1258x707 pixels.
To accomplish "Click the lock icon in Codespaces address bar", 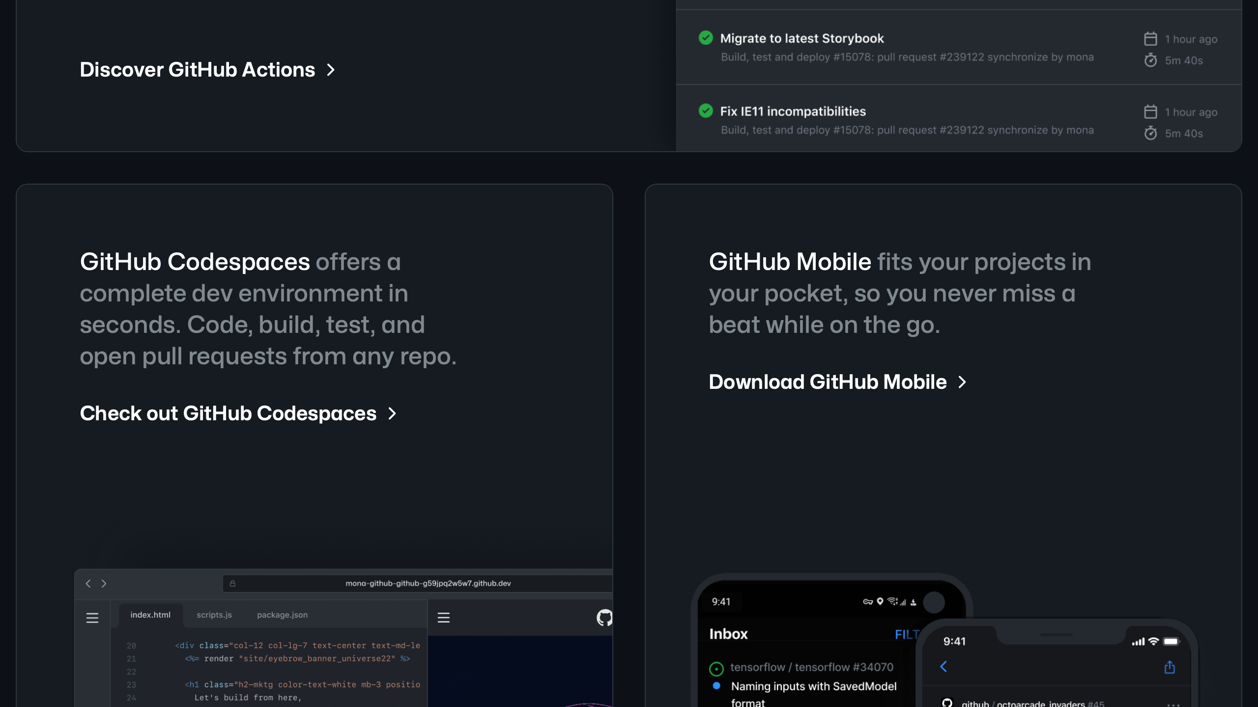I will click(232, 583).
